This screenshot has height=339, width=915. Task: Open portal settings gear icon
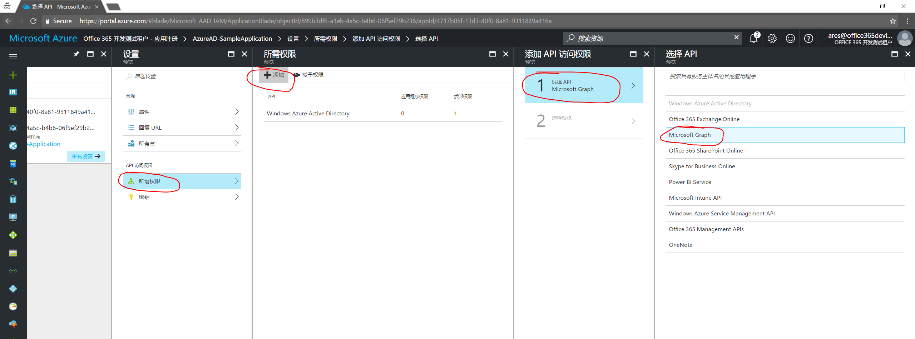[x=772, y=38]
